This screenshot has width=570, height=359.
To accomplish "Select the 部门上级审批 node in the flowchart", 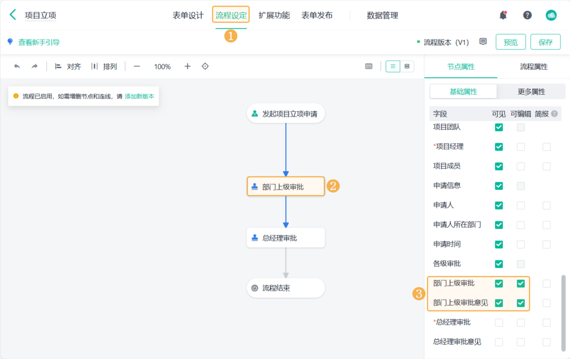I will 285,186.
